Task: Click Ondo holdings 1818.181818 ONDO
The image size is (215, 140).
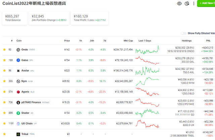Action: pos(181,51)
